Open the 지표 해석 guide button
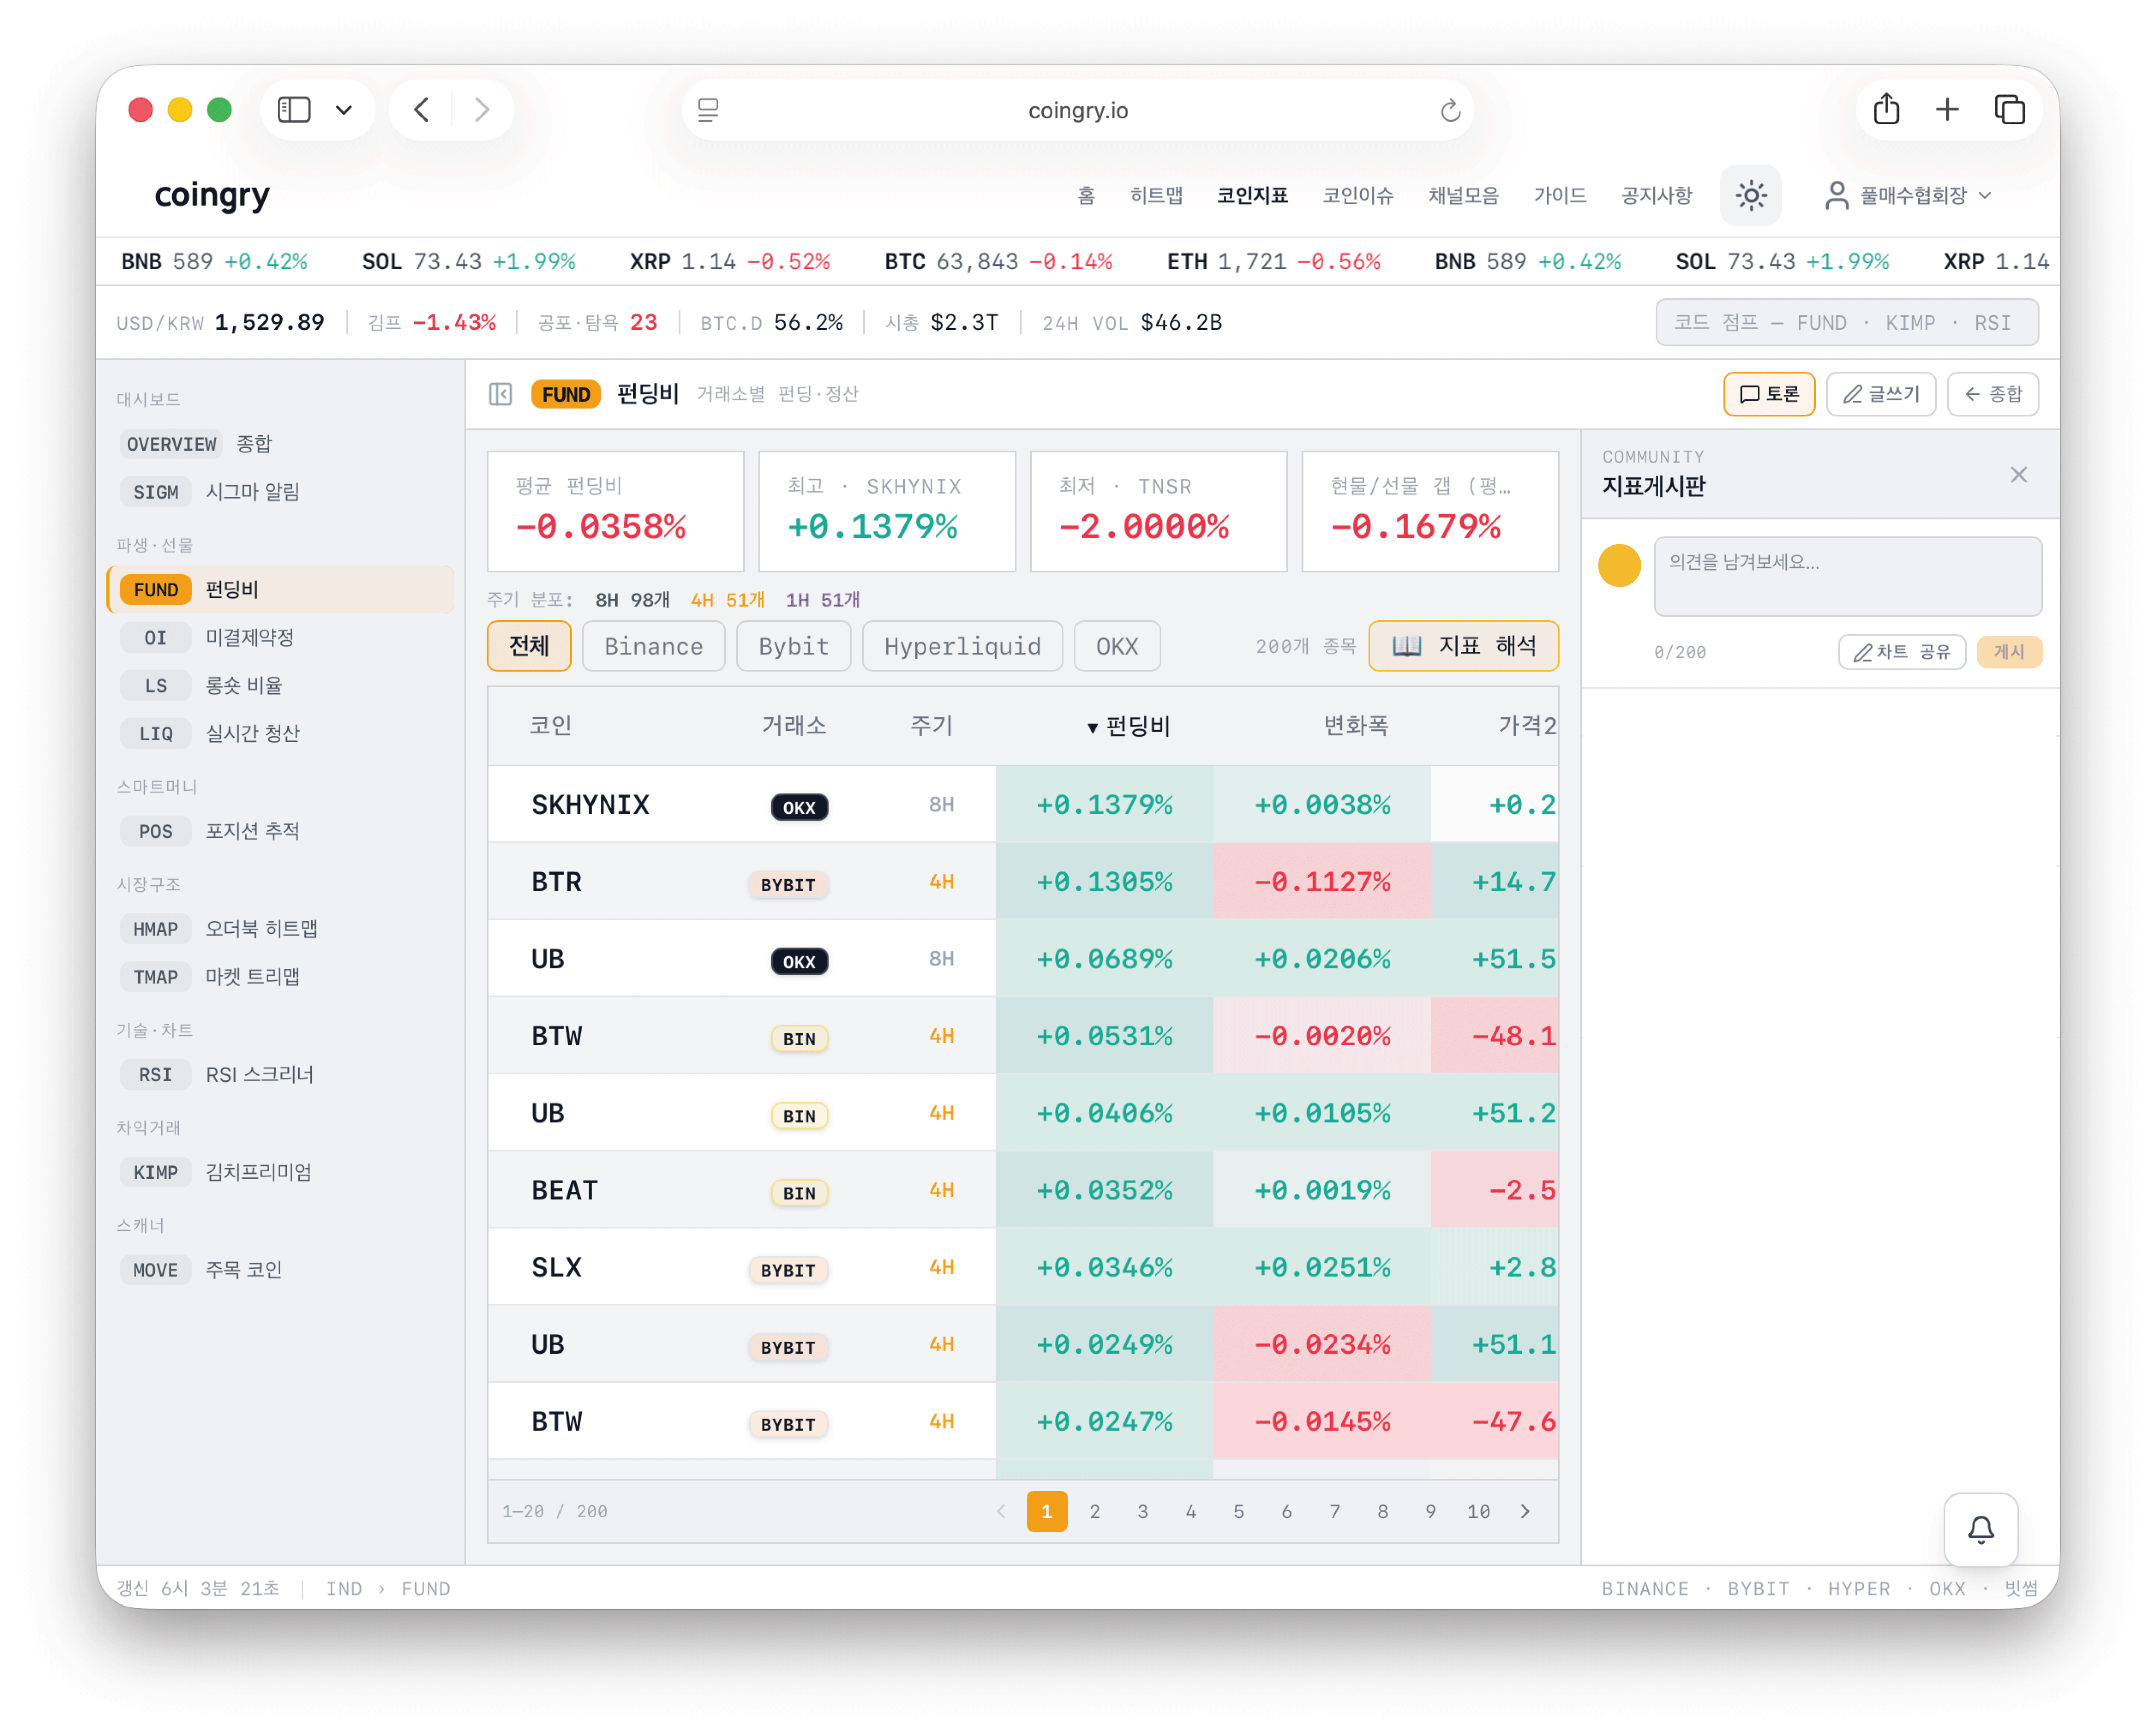This screenshot has width=2156, height=1736. pyautogui.click(x=1463, y=646)
